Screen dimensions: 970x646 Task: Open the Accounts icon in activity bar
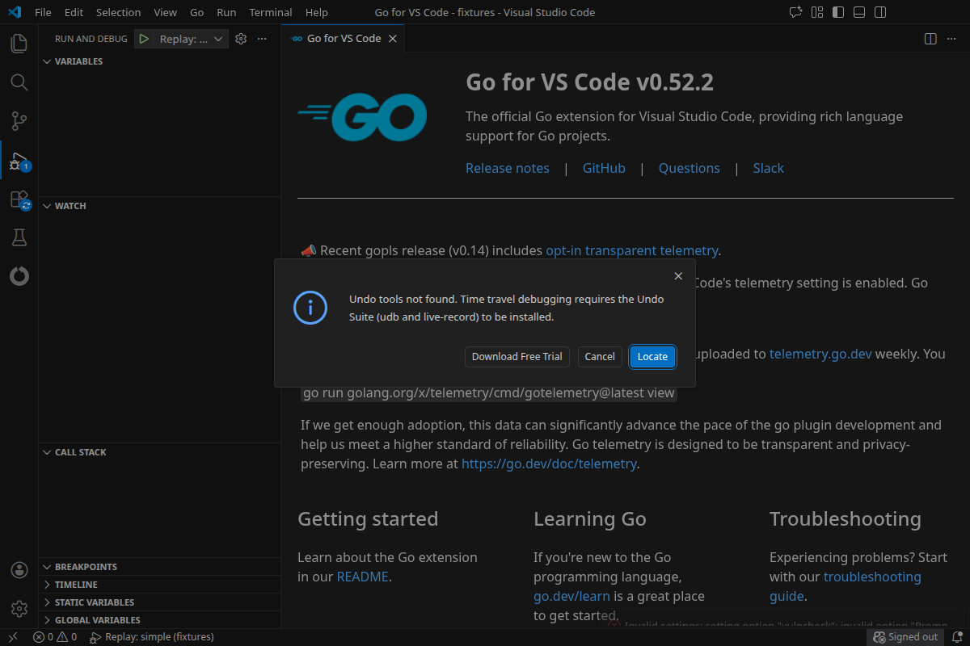19,570
